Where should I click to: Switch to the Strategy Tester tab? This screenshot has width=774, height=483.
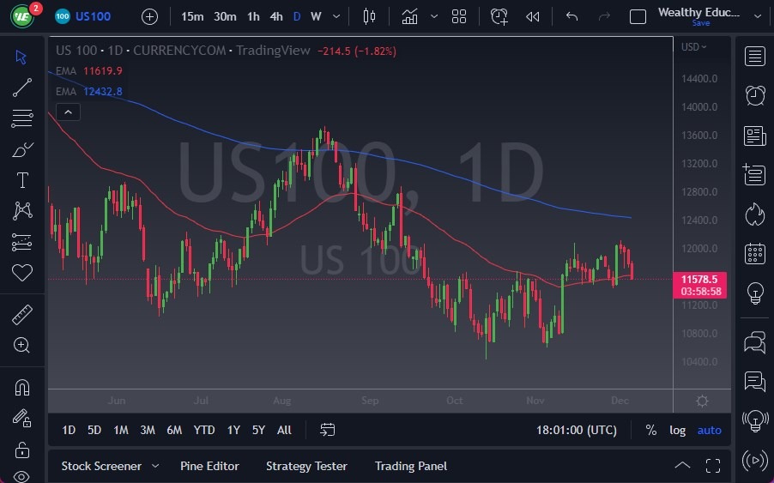point(306,466)
